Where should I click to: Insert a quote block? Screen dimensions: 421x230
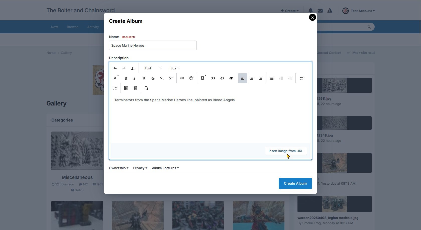click(213, 78)
